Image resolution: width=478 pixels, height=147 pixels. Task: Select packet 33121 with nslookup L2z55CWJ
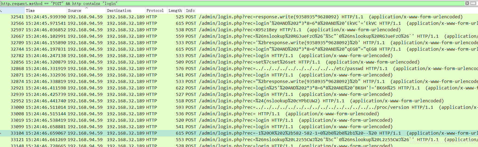point(239,139)
